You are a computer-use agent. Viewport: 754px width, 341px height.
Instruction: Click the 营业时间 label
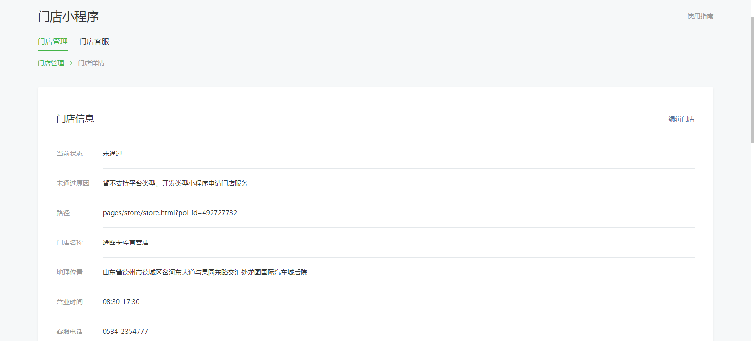tap(70, 302)
